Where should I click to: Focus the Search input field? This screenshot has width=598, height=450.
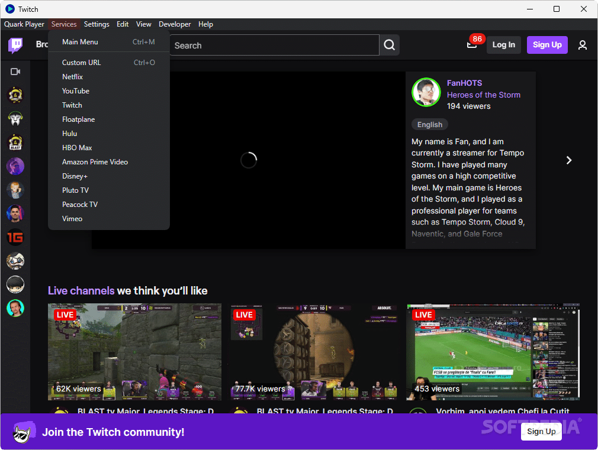pos(274,45)
